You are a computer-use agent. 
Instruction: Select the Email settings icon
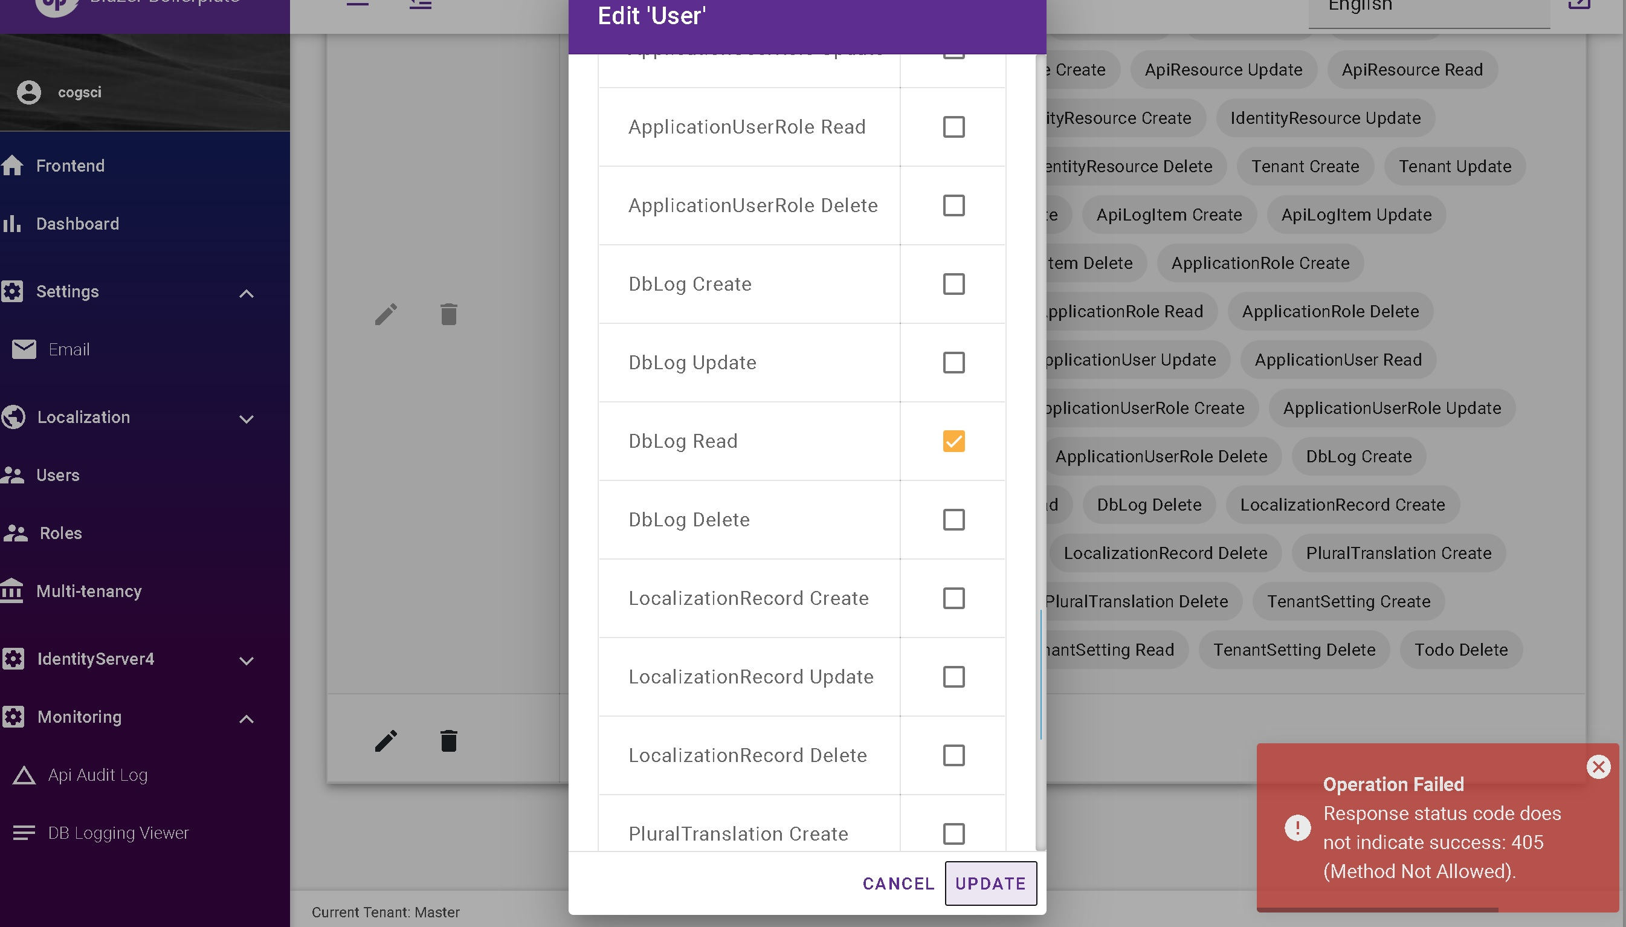24,349
